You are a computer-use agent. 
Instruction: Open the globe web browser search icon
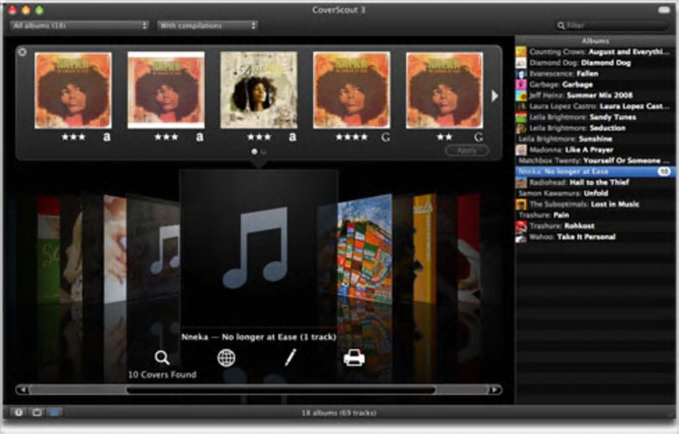tap(226, 357)
